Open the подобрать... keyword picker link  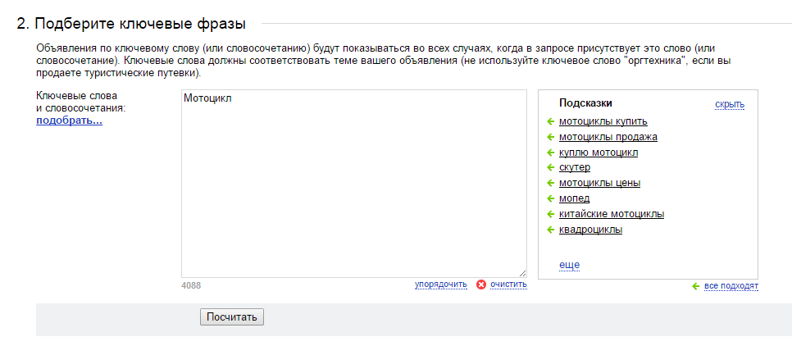pos(69,121)
